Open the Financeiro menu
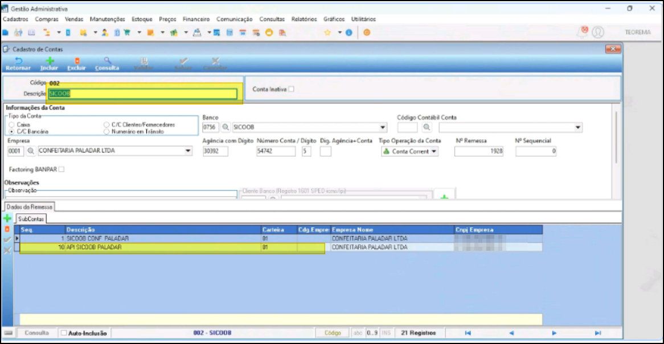 [x=196, y=19]
